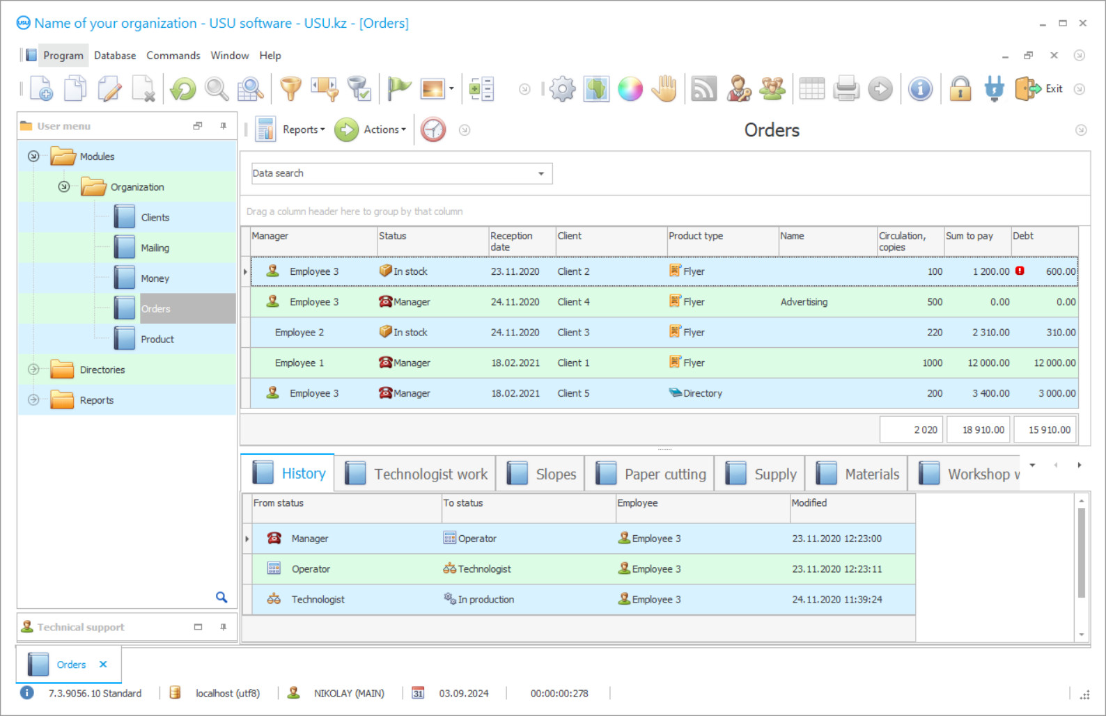1106x716 pixels.
Task: Click the blue info circle icon
Action: pos(920,89)
